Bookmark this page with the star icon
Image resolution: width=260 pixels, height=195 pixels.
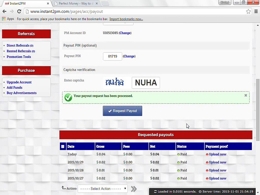[248, 11]
